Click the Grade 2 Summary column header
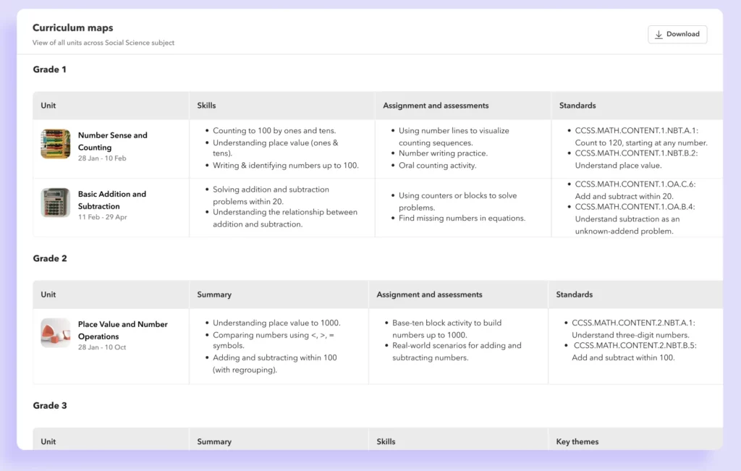This screenshot has height=471, width=741. (214, 294)
